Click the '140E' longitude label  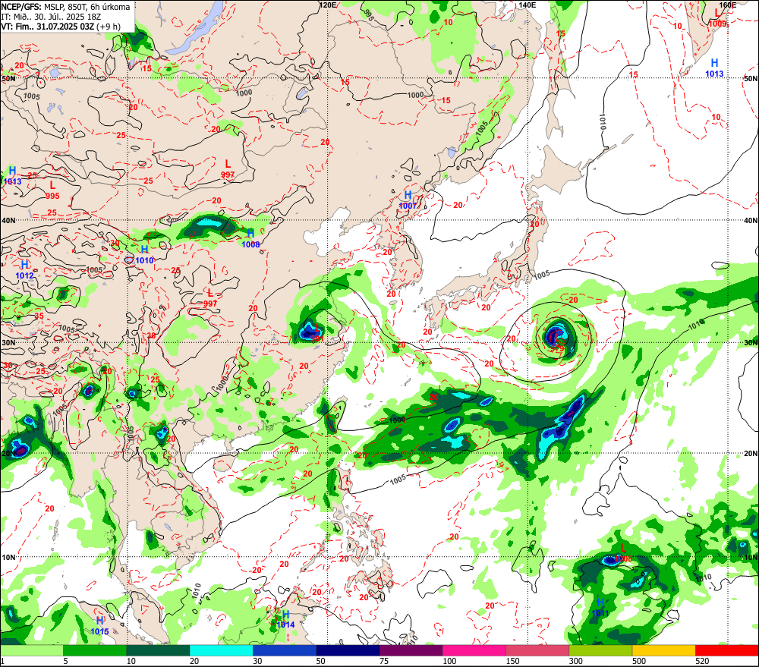point(528,5)
